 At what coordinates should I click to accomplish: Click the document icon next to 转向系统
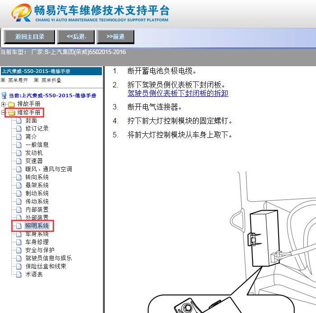click(19, 177)
